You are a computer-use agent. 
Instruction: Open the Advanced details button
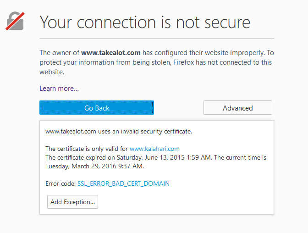[x=238, y=108]
